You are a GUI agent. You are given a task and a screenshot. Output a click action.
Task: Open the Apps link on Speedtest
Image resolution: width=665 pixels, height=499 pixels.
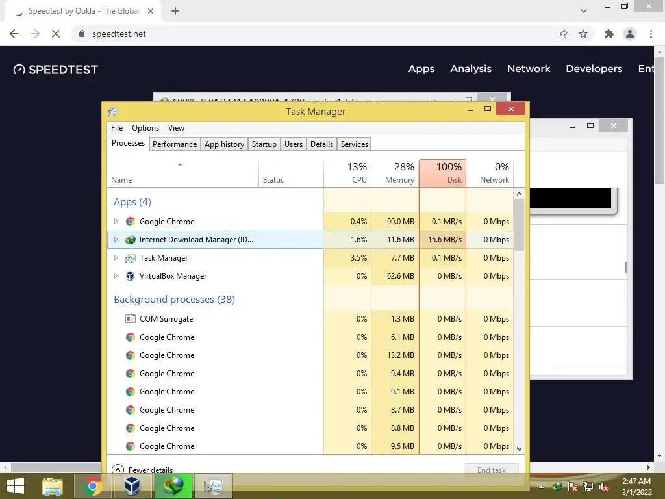pyautogui.click(x=421, y=69)
